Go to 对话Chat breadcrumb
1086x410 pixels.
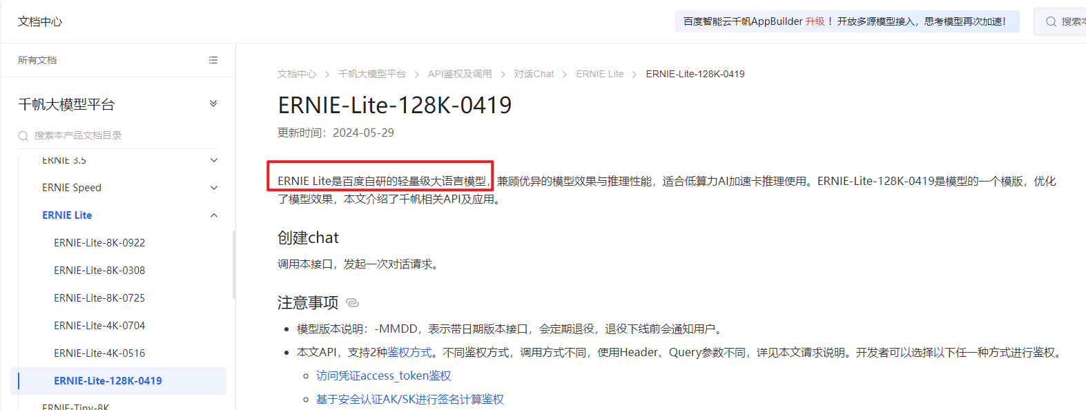[x=534, y=74]
